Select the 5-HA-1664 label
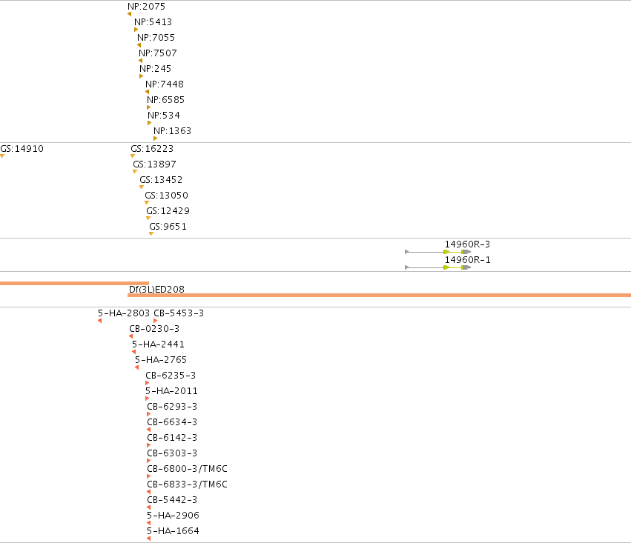Viewport: 631px width, 543px height. [x=173, y=531]
